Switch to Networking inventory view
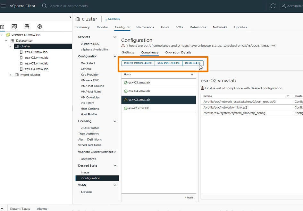Screen dimensions: 303x211 click(x=39, y=27)
